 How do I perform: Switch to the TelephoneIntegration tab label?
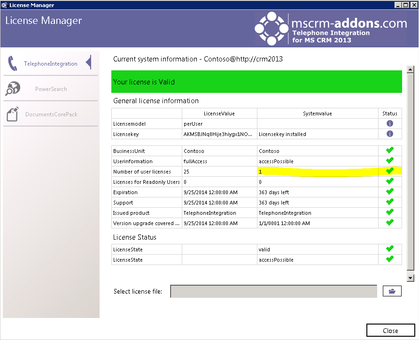click(x=51, y=64)
